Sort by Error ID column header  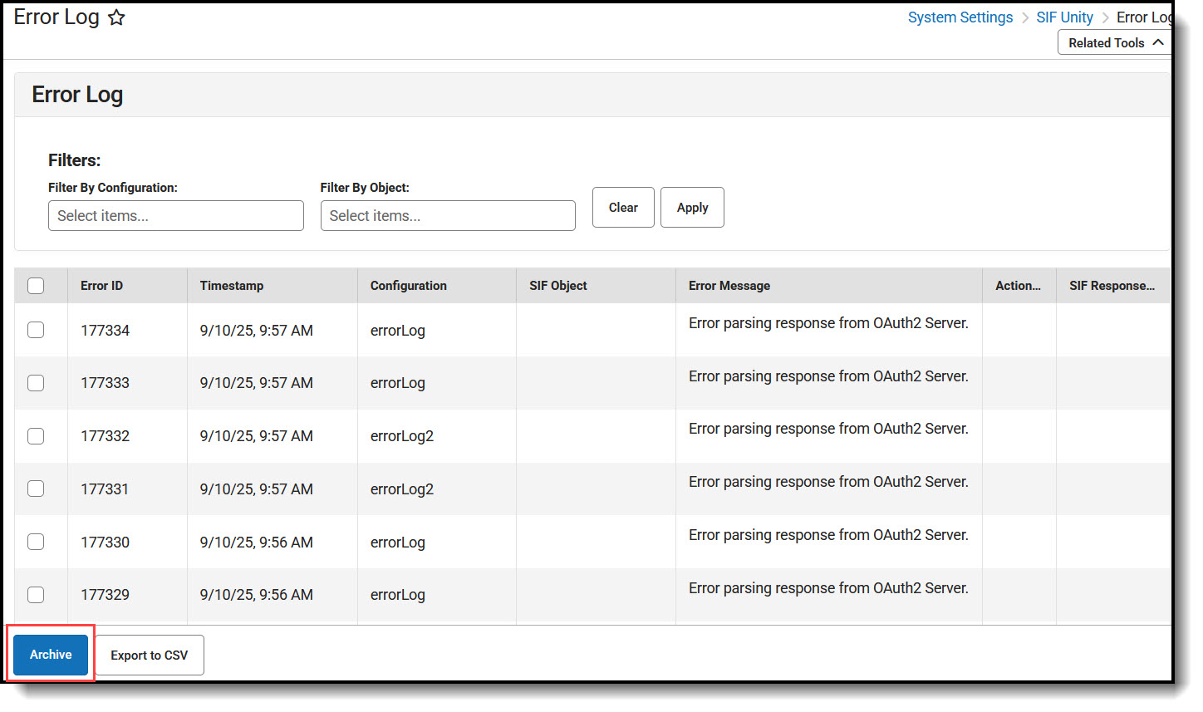coord(101,286)
